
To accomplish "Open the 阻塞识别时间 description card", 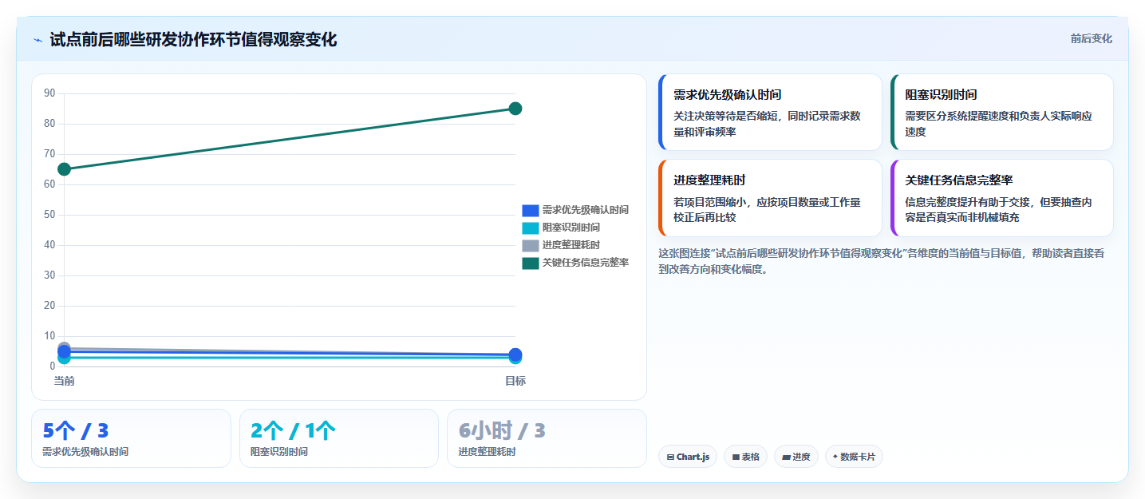I will [1001, 112].
